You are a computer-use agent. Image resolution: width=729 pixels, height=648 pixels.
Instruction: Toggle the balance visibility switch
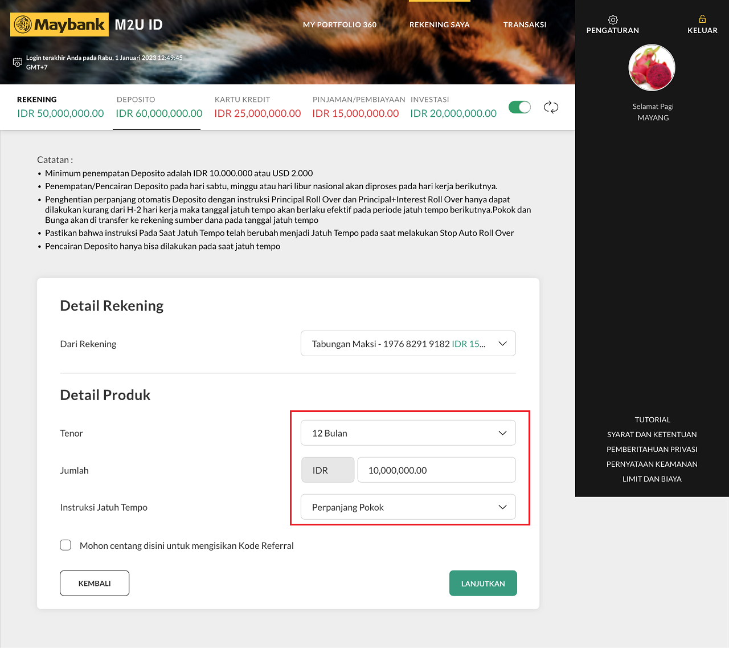[519, 107]
